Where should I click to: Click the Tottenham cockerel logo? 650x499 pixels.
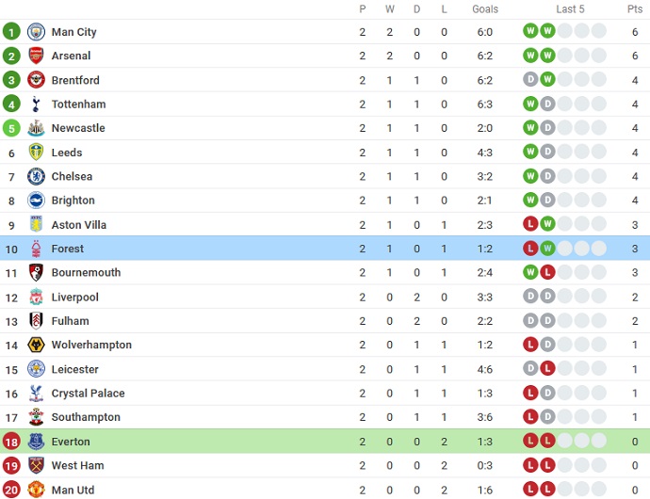pos(36,104)
